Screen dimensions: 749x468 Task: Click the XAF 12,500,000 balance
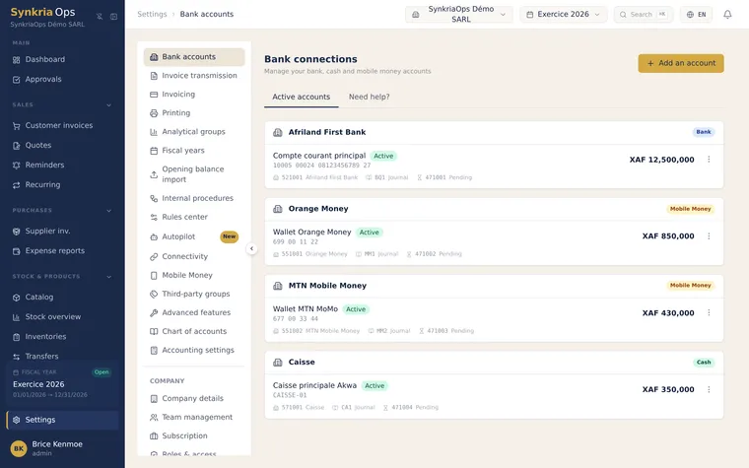pos(661,160)
